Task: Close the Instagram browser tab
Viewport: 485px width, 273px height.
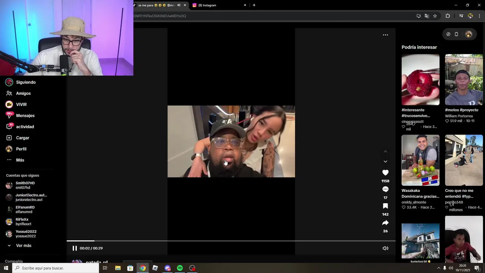Action: (x=245, y=5)
